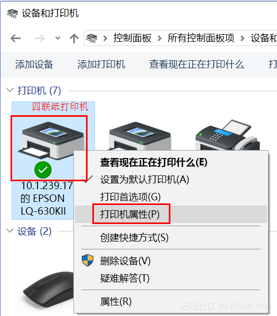
Task: Toggle 设置为默认打印机(A) checked option
Action: point(145,179)
